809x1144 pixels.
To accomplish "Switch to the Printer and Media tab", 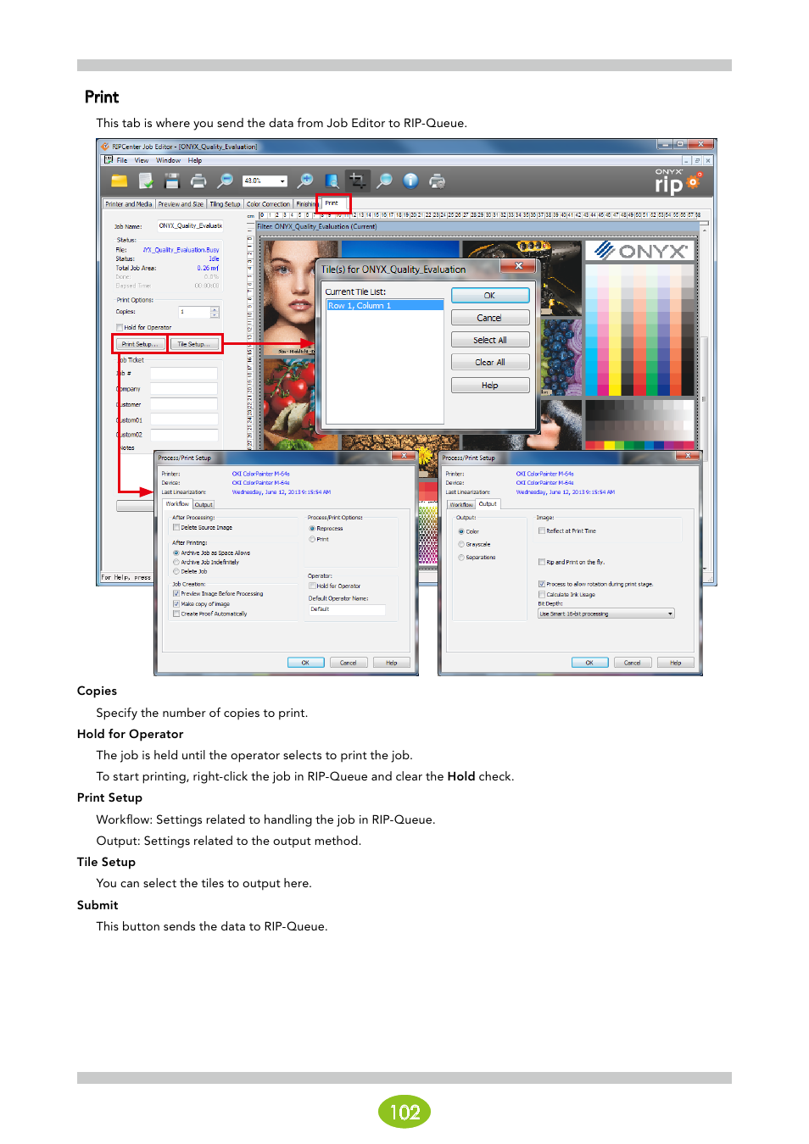I will coord(129,204).
